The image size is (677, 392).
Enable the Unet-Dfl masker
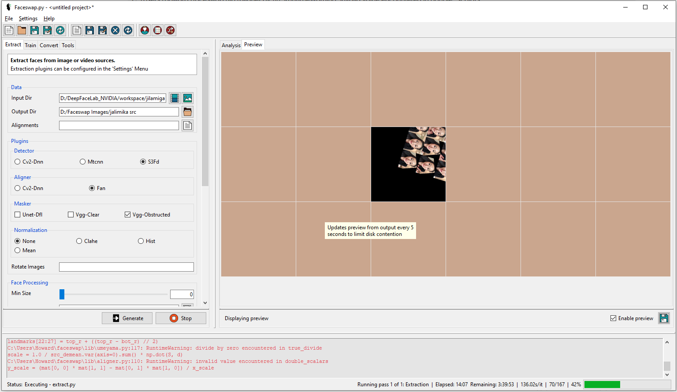coord(29,215)
